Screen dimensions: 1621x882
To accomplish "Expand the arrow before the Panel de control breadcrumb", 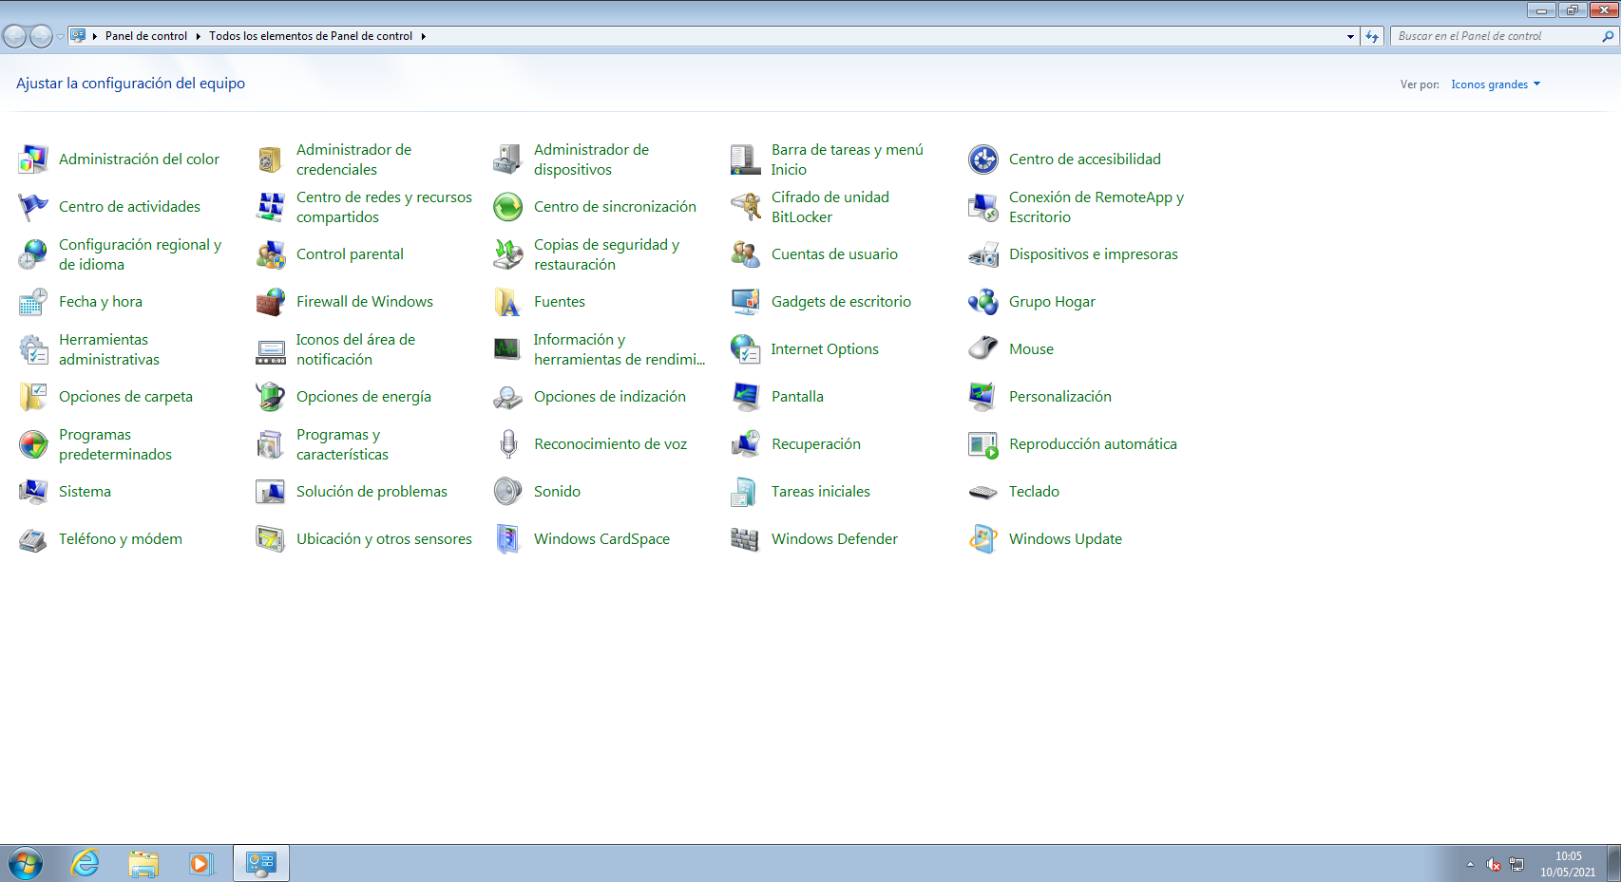I will pyautogui.click(x=95, y=36).
